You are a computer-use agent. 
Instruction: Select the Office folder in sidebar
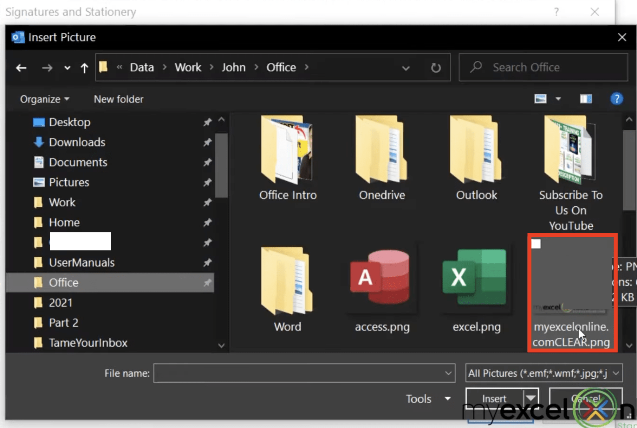110,282
